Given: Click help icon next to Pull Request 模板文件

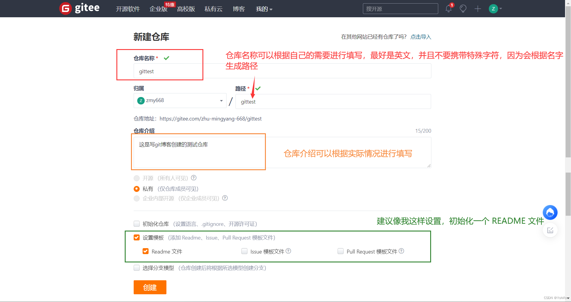Looking at the screenshot, I should click(x=401, y=251).
